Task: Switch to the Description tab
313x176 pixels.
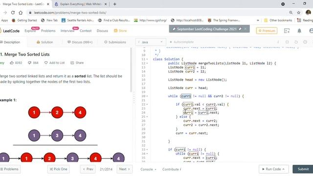Action: point(10,42)
